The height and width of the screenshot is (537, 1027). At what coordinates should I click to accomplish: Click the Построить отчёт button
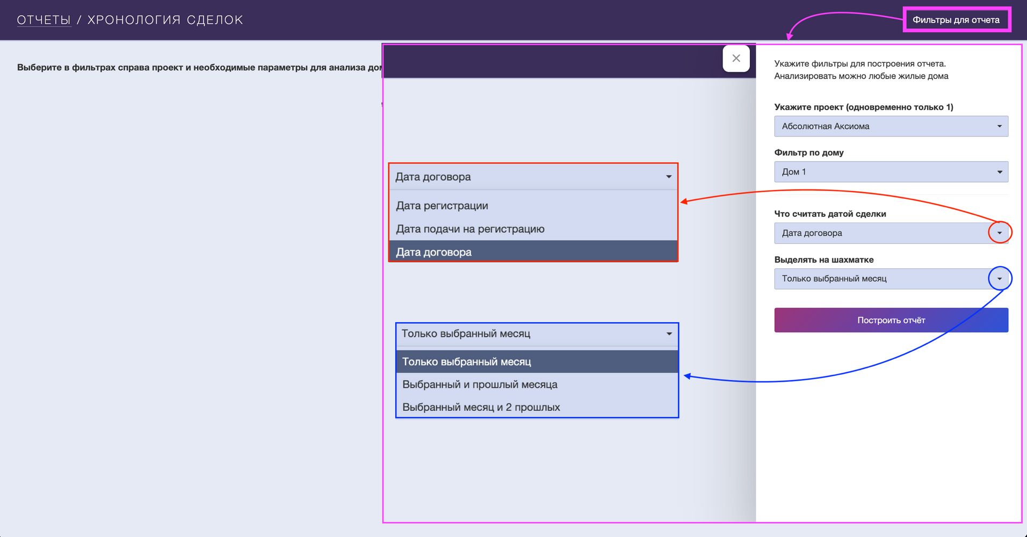[891, 320]
